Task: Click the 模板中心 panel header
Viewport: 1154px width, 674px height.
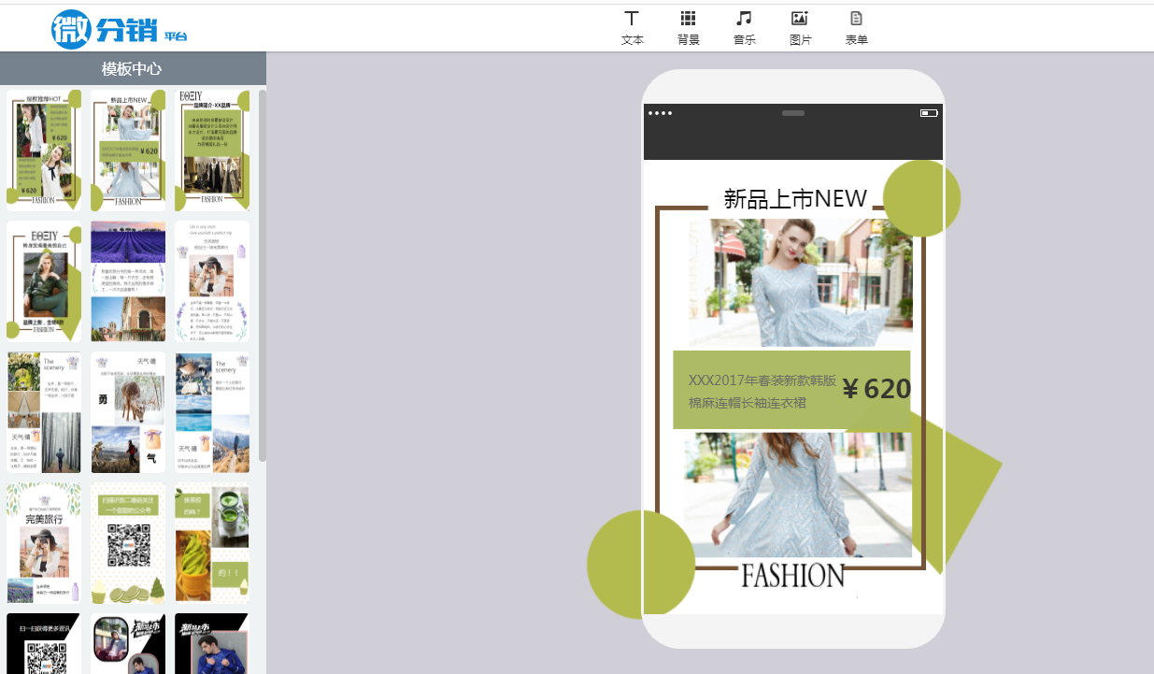Action: tap(132, 69)
